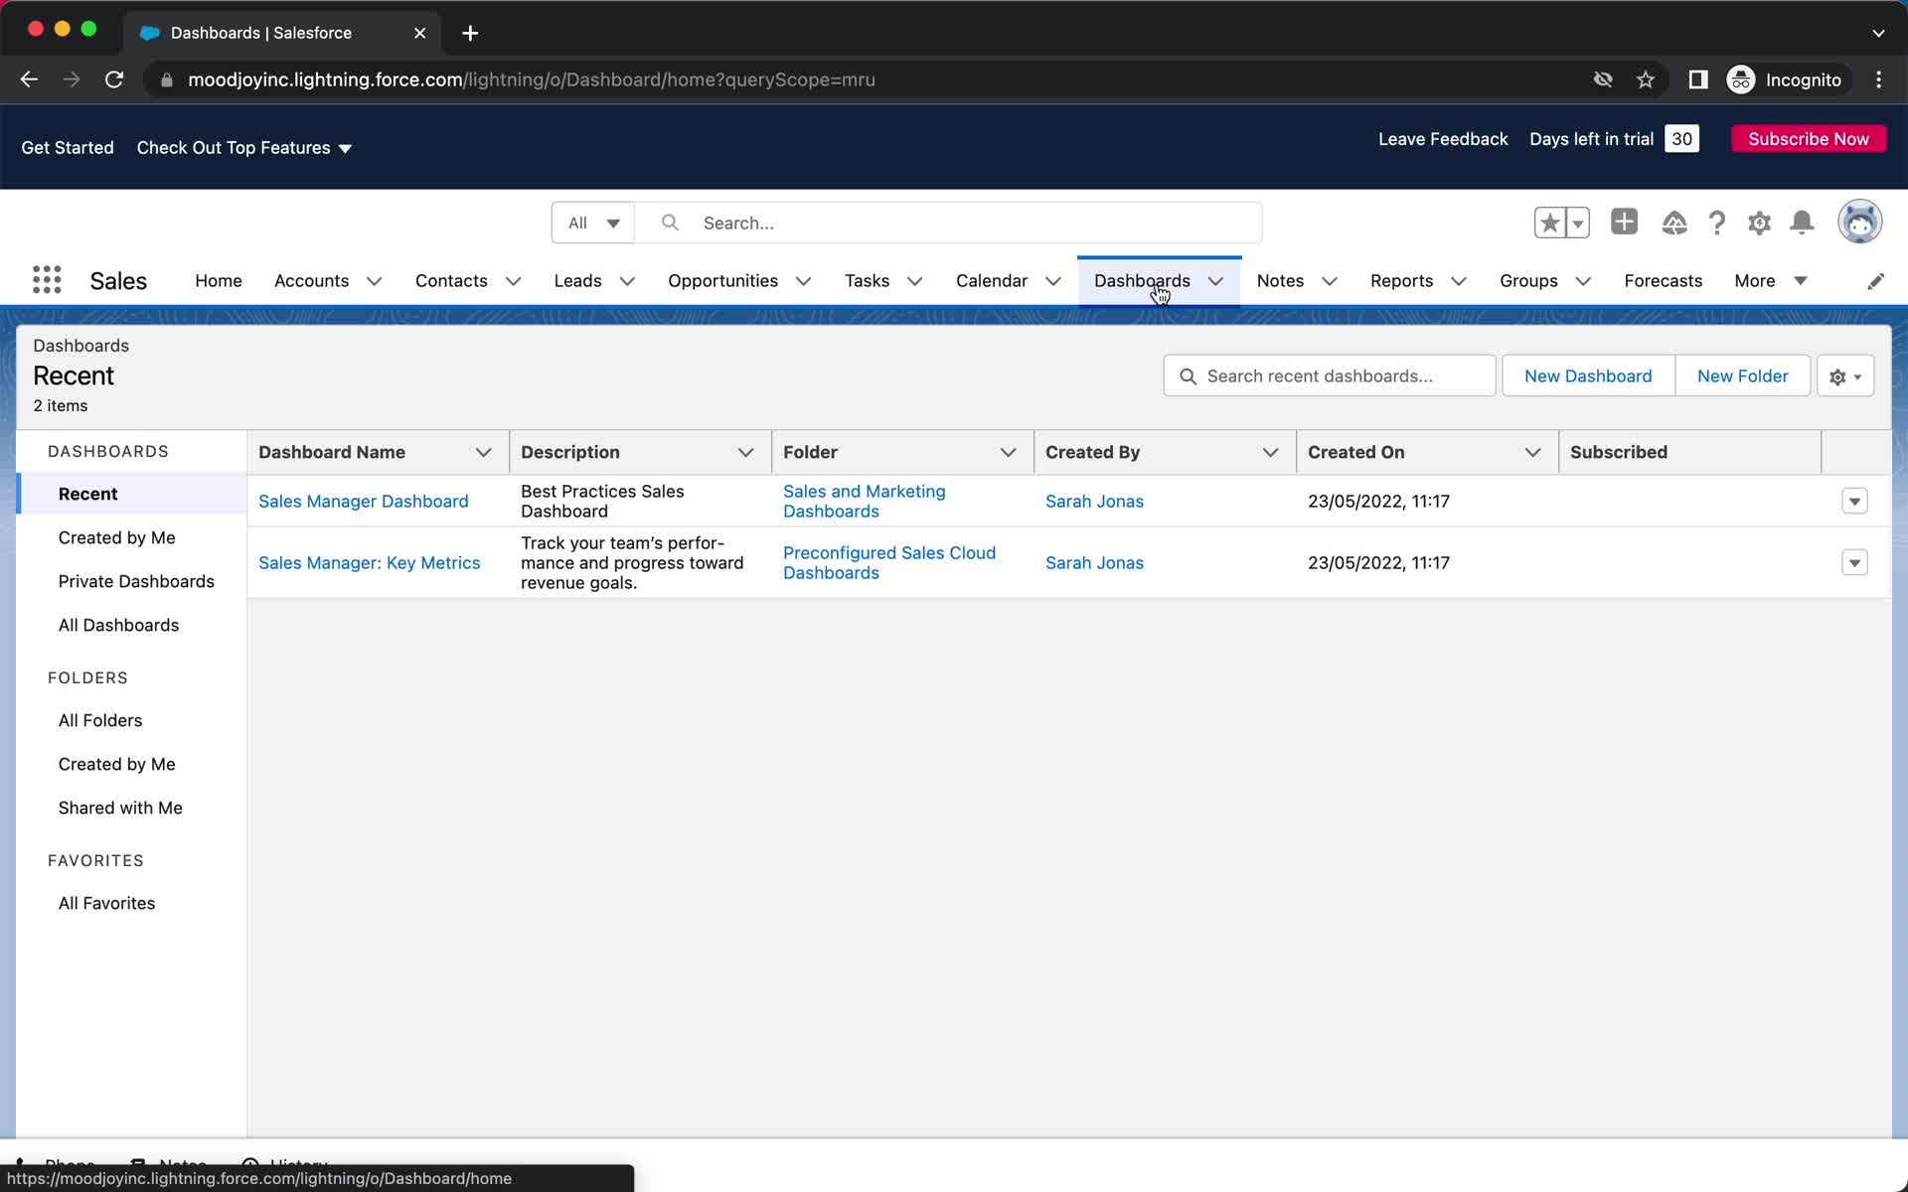Expand the Notes tab chevron
The height and width of the screenshot is (1192, 1908).
1330,281
